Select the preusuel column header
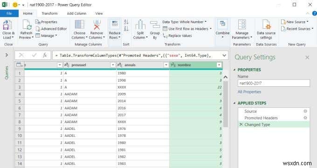Screen dimensions: 317x168 pyautogui.click(x=90, y=65)
